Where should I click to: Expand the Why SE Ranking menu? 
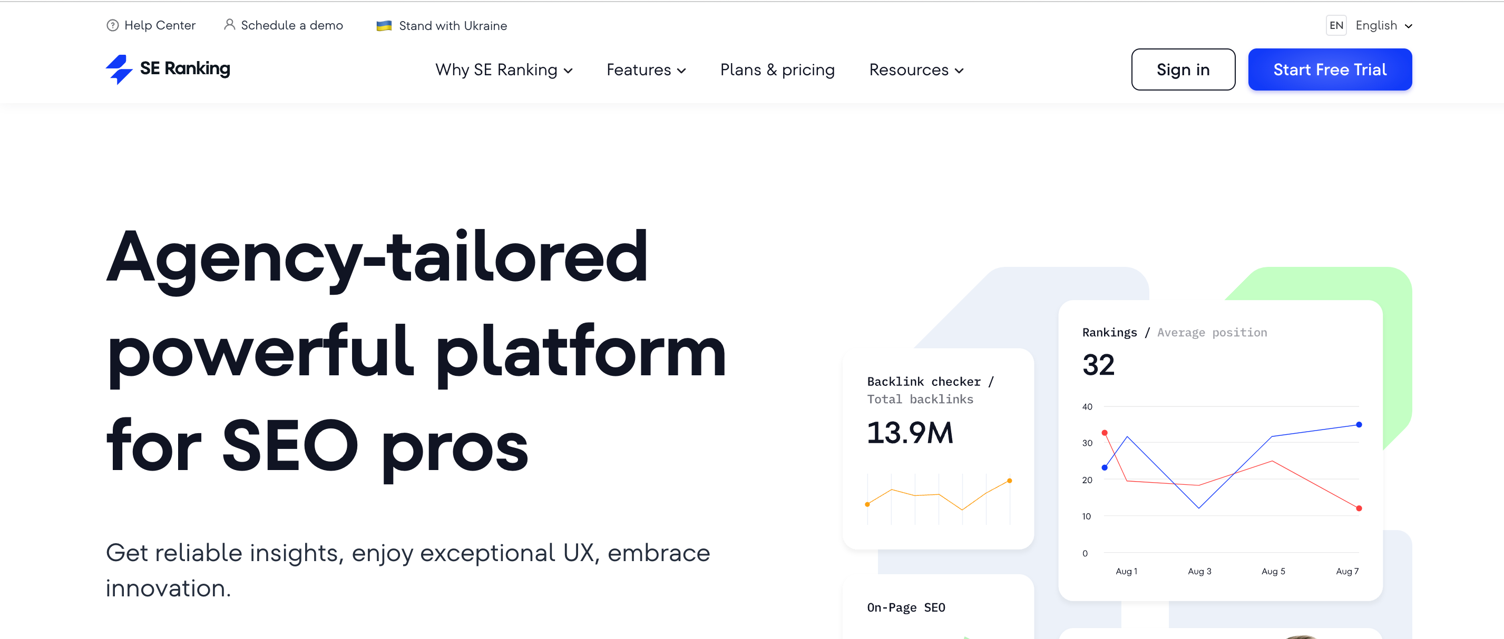pos(503,70)
